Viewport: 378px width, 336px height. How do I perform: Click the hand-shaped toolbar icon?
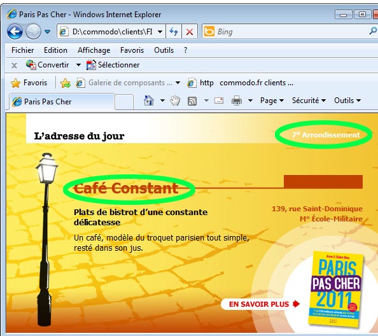(x=175, y=101)
